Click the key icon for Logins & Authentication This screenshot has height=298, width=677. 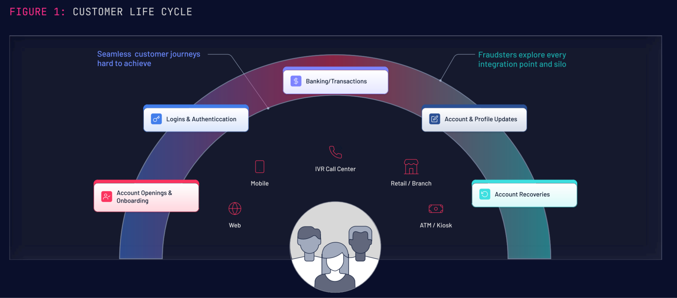(156, 119)
